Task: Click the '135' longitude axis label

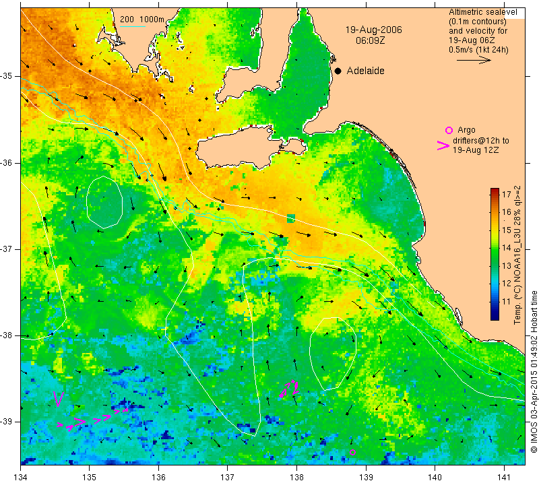Action: tap(90, 477)
